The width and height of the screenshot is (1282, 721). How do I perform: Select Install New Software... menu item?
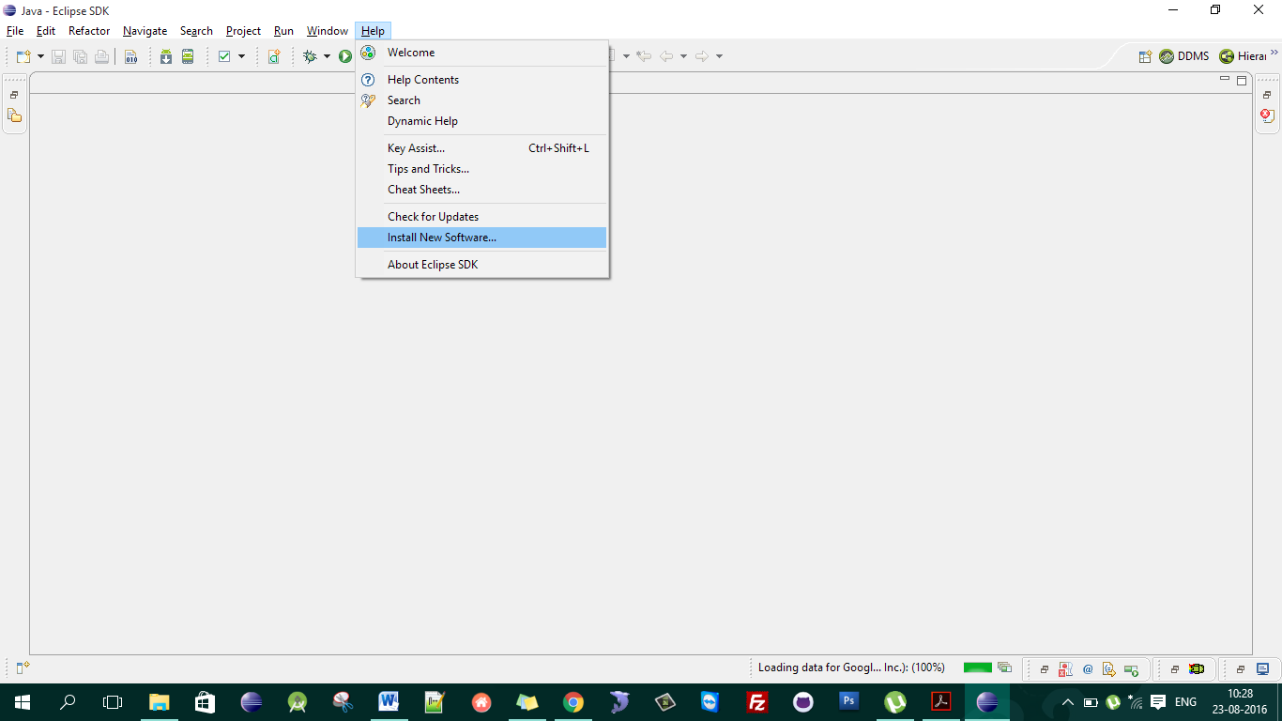tap(481, 238)
